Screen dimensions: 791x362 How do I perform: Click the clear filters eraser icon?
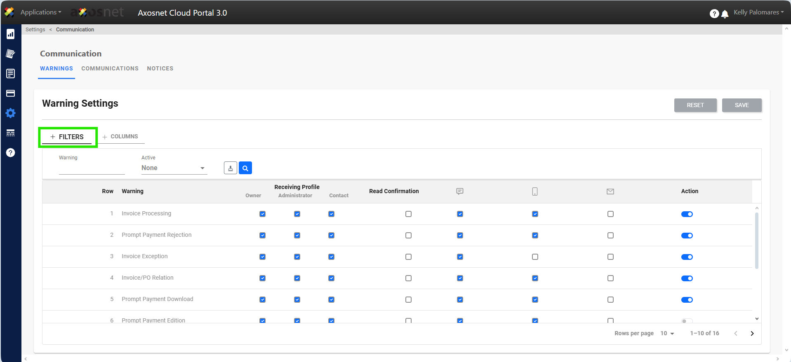[x=231, y=168]
